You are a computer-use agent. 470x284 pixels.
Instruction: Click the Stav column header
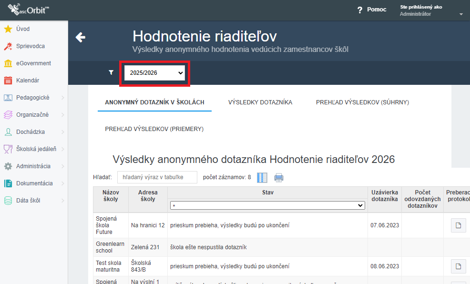pos(268,193)
